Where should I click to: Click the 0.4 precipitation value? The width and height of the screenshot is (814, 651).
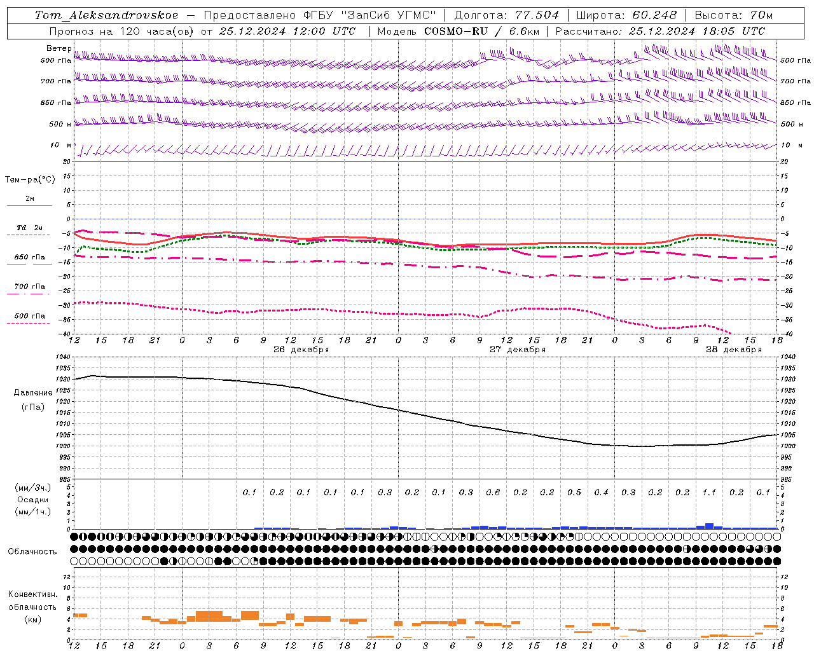click(601, 492)
